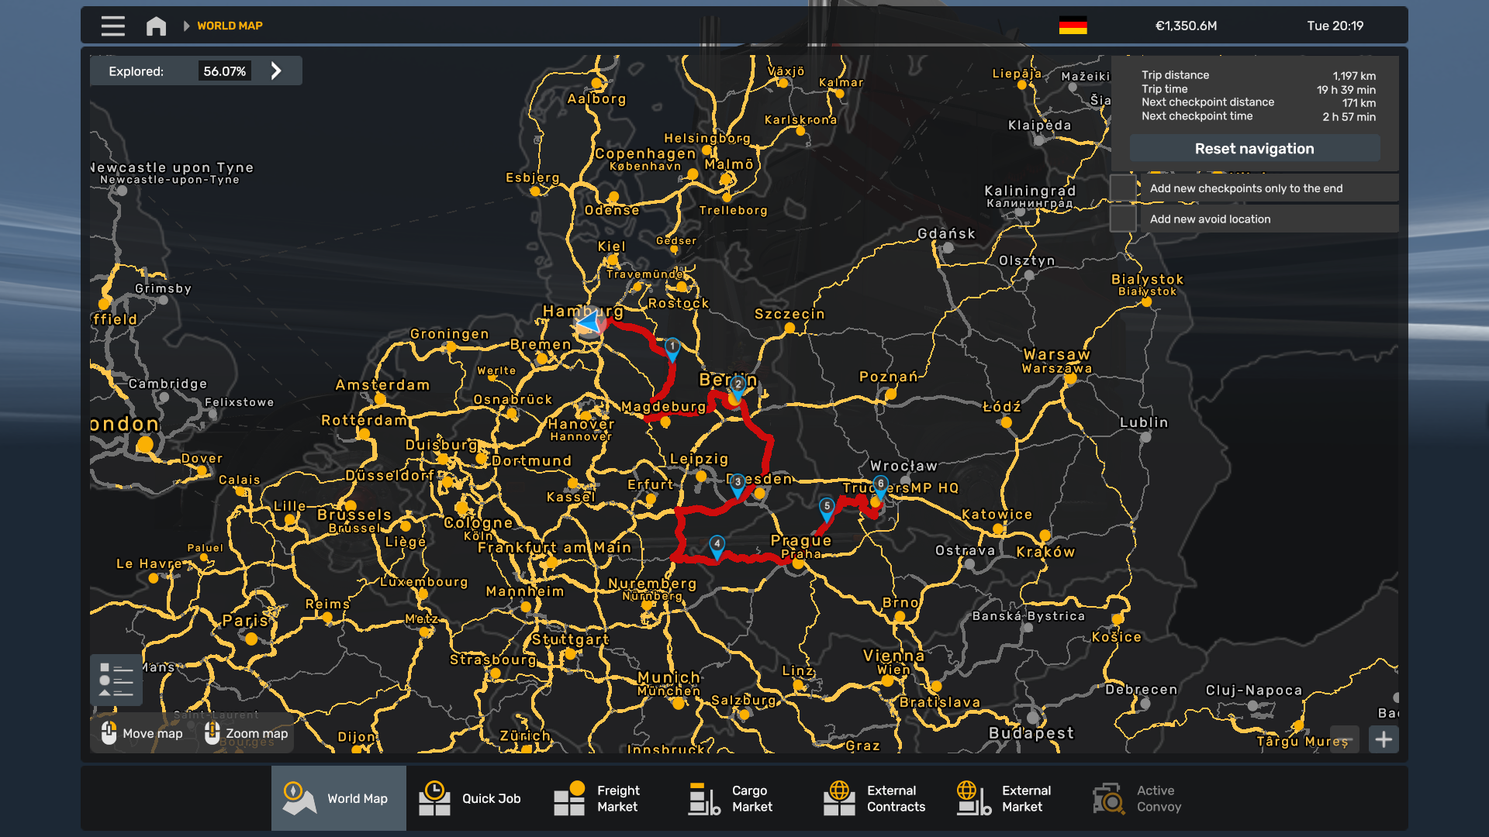Viewport: 1489px width, 837px height.
Task: Click the Berlin checkpoint marker 2
Action: pos(738,386)
